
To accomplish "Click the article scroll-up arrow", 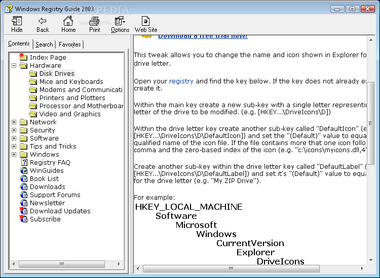I will pyautogui.click(x=371, y=40).
